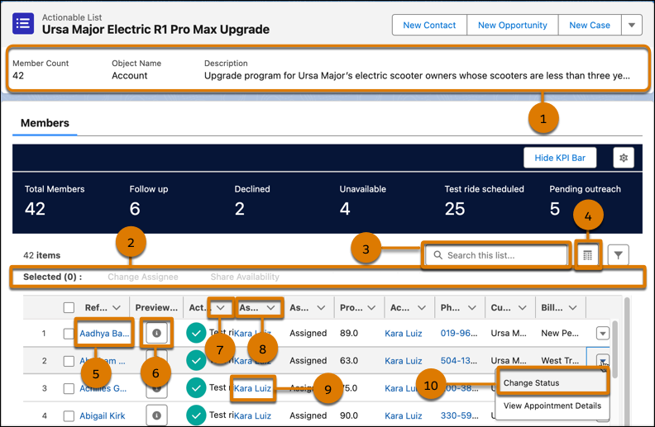Open preview info icon for Aadhya Ba...
Screen dimensions: 655x427
156,333
